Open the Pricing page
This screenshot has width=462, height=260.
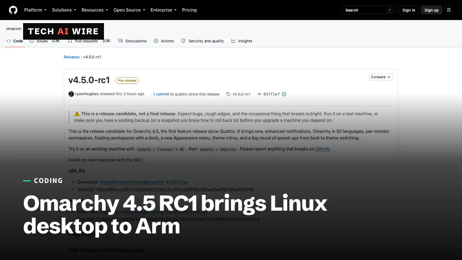click(x=189, y=10)
